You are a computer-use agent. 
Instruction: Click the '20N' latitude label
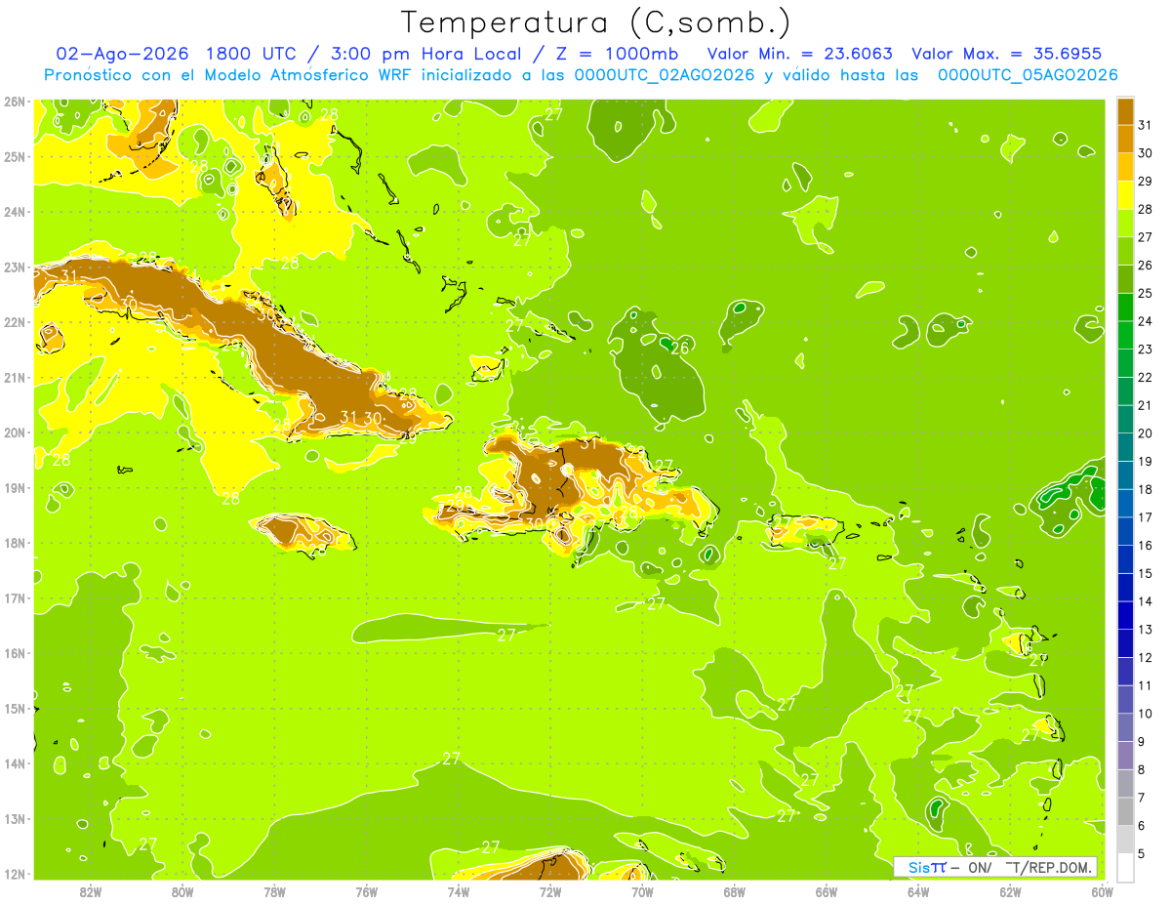point(15,432)
